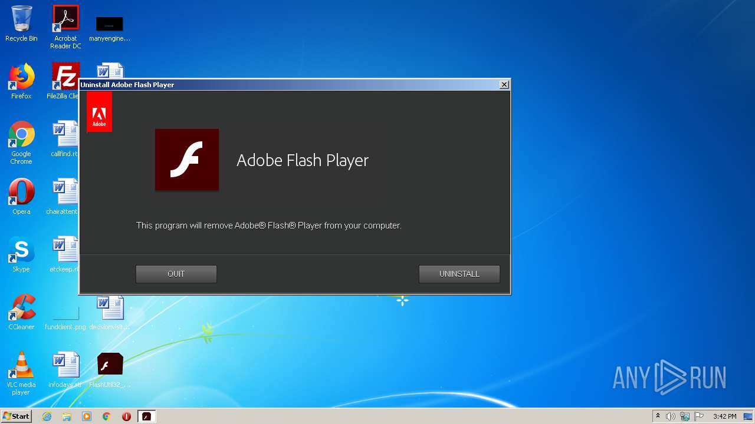Select the chairattent document icon
Viewport: 755px width, 424px height.
tap(63, 197)
